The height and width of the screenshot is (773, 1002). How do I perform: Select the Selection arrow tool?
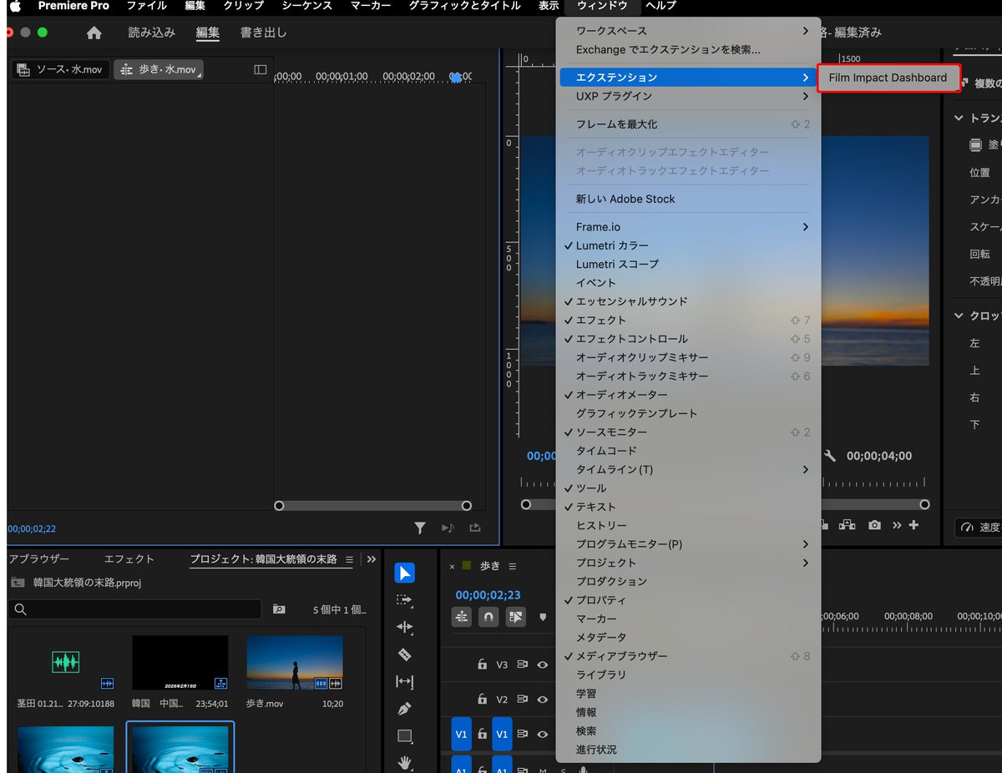tap(404, 573)
